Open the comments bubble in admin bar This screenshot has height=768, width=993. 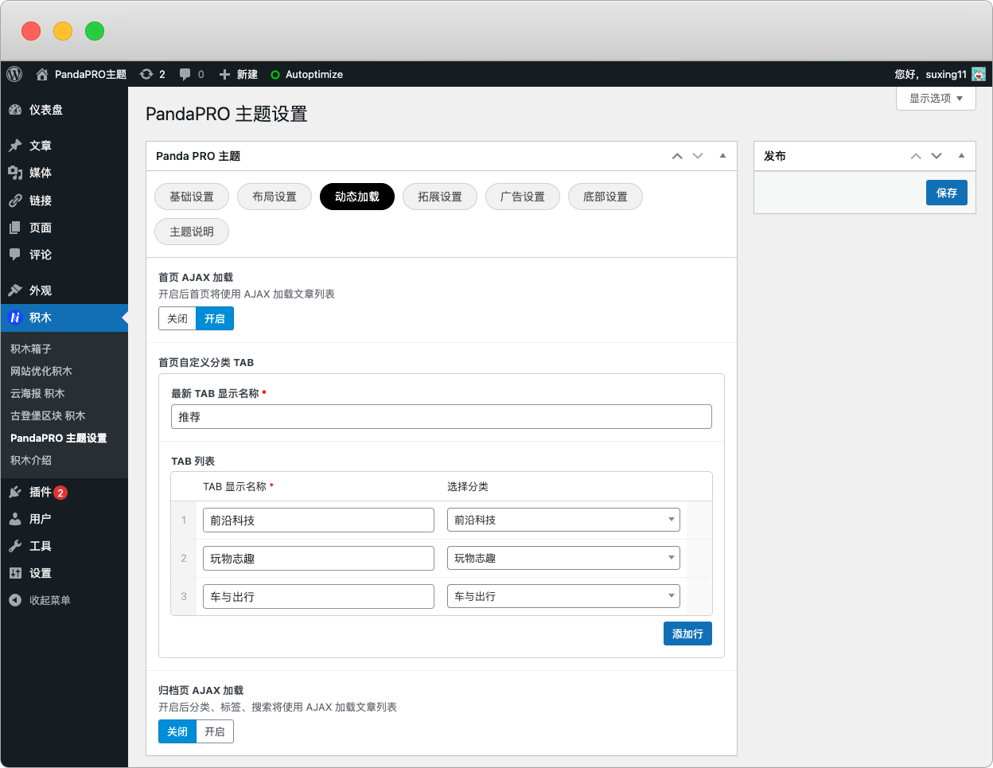(x=191, y=74)
